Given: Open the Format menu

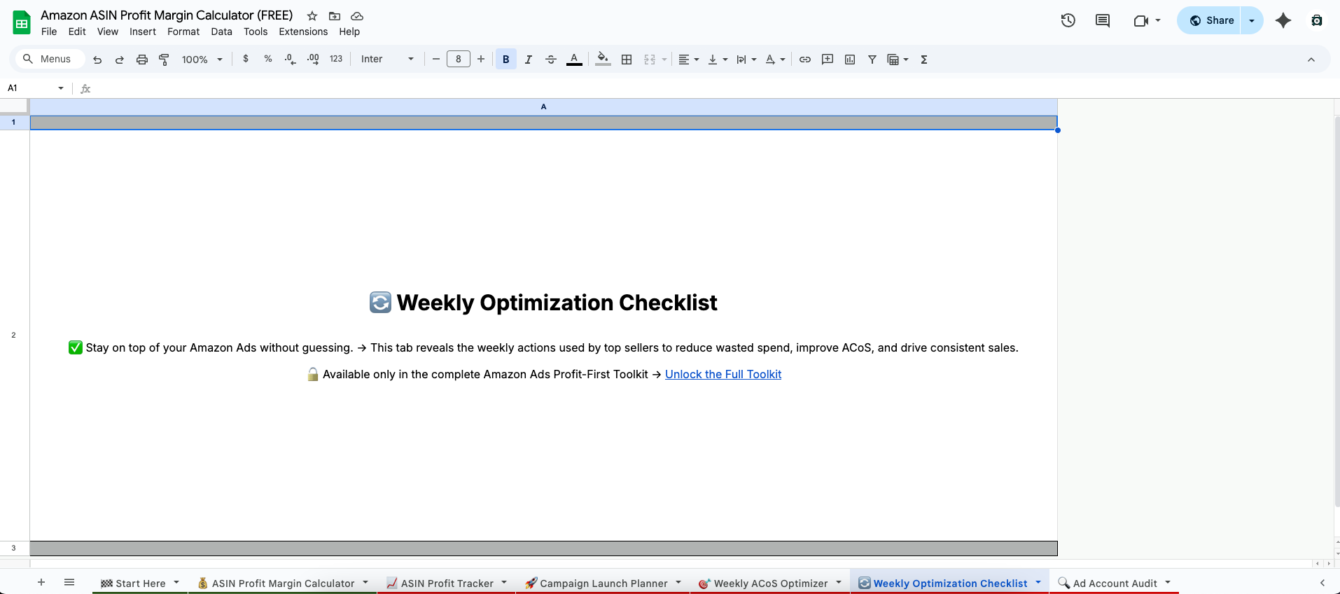Looking at the screenshot, I should click(x=183, y=32).
